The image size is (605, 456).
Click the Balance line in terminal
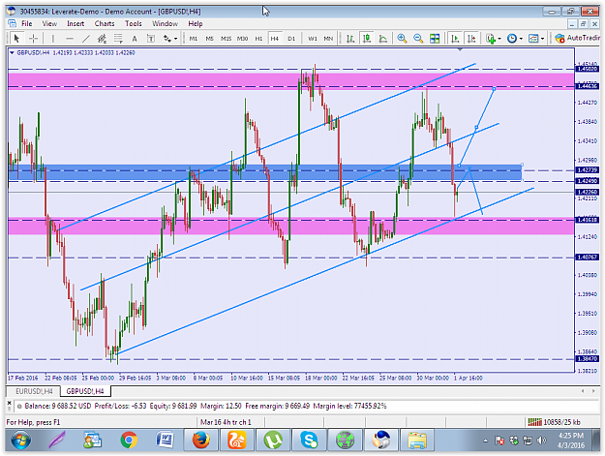[205, 406]
